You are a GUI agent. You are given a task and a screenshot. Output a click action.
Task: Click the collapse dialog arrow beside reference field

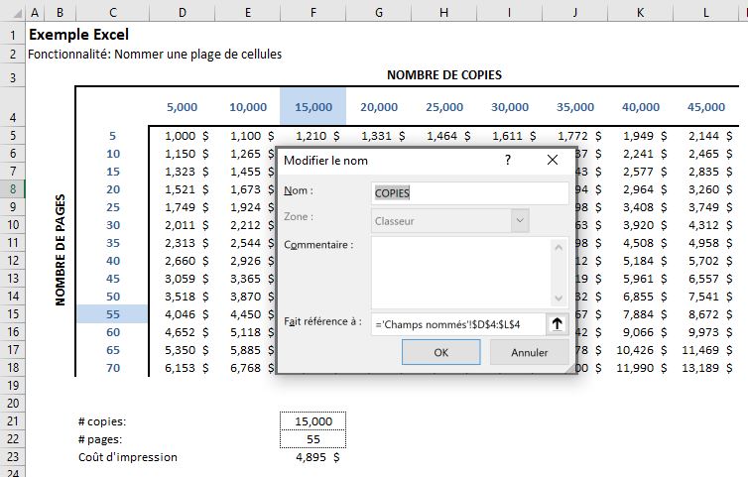coord(559,323)
